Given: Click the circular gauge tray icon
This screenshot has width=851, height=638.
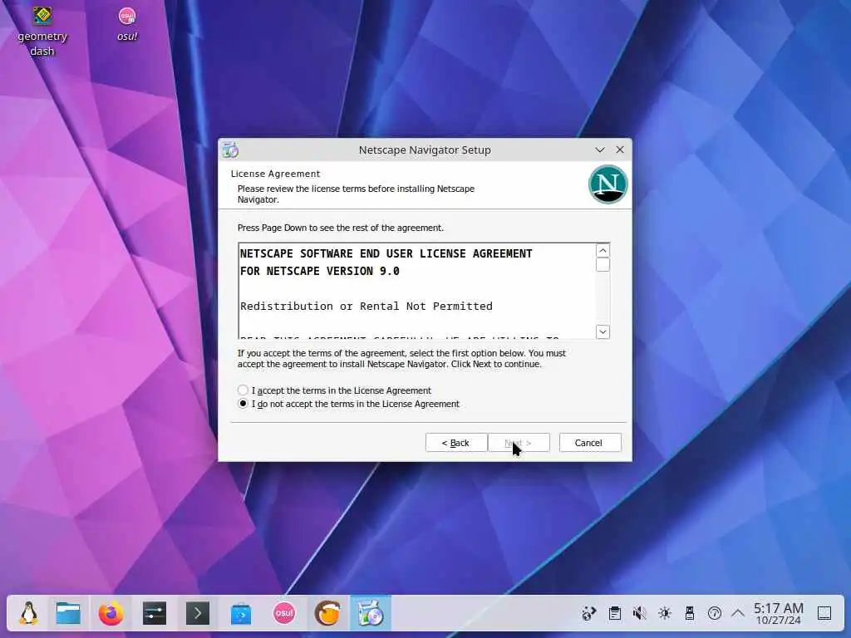Looking at the screenshot, I should pyautogui.click(x=714, y=614).
